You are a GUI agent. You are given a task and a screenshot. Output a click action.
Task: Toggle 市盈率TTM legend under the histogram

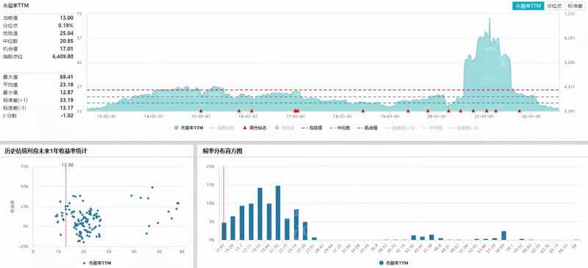click(x=393, y=263)
